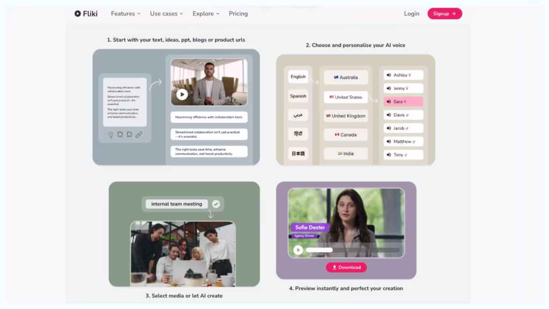Click 'Streamlined collaboration isn't just practical' caption

coord(209,134)
